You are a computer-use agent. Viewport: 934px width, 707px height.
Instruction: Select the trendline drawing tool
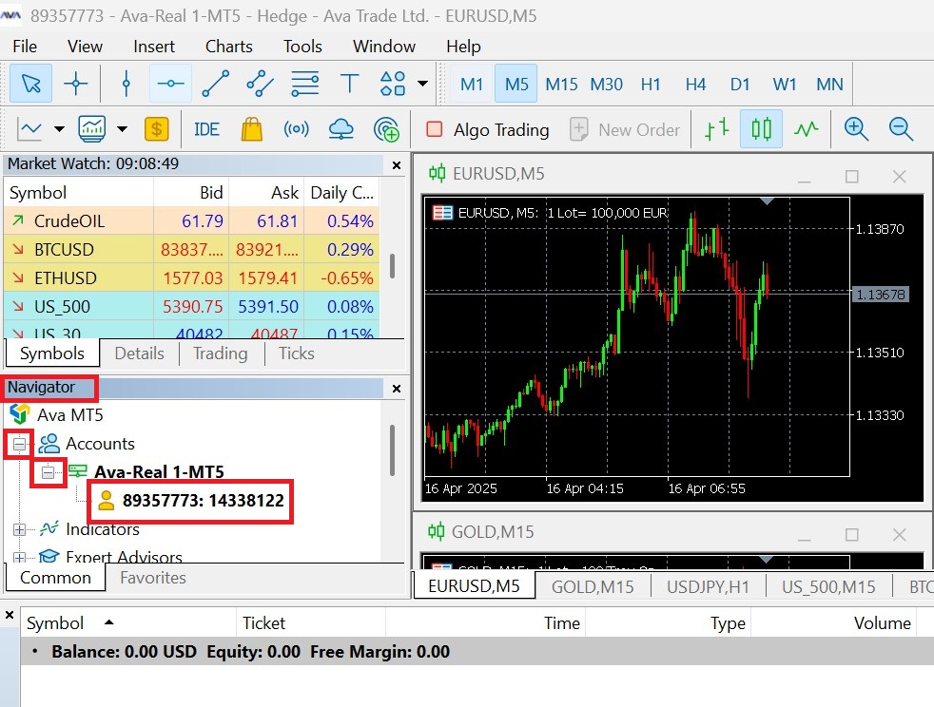coord(215,84)
